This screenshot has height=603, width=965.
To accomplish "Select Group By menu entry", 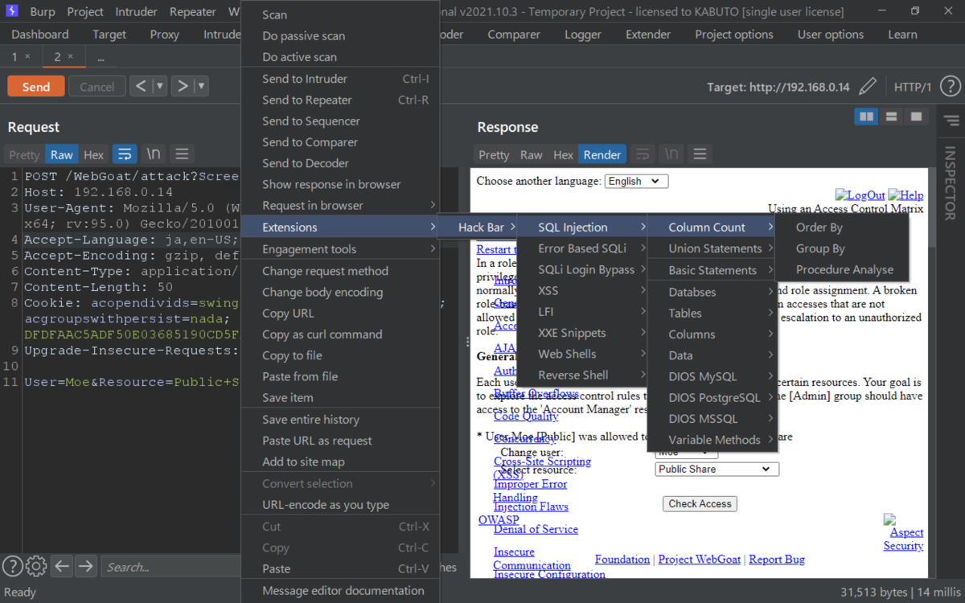I will tap(842, 248).
